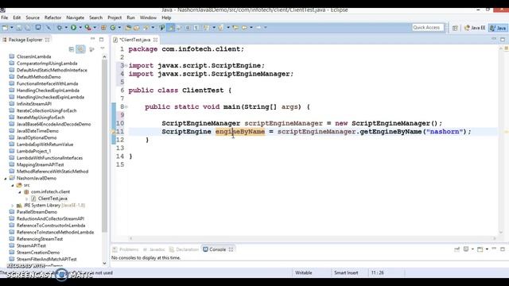
Task: Open the Navigate menu
Action: [75, 17]
